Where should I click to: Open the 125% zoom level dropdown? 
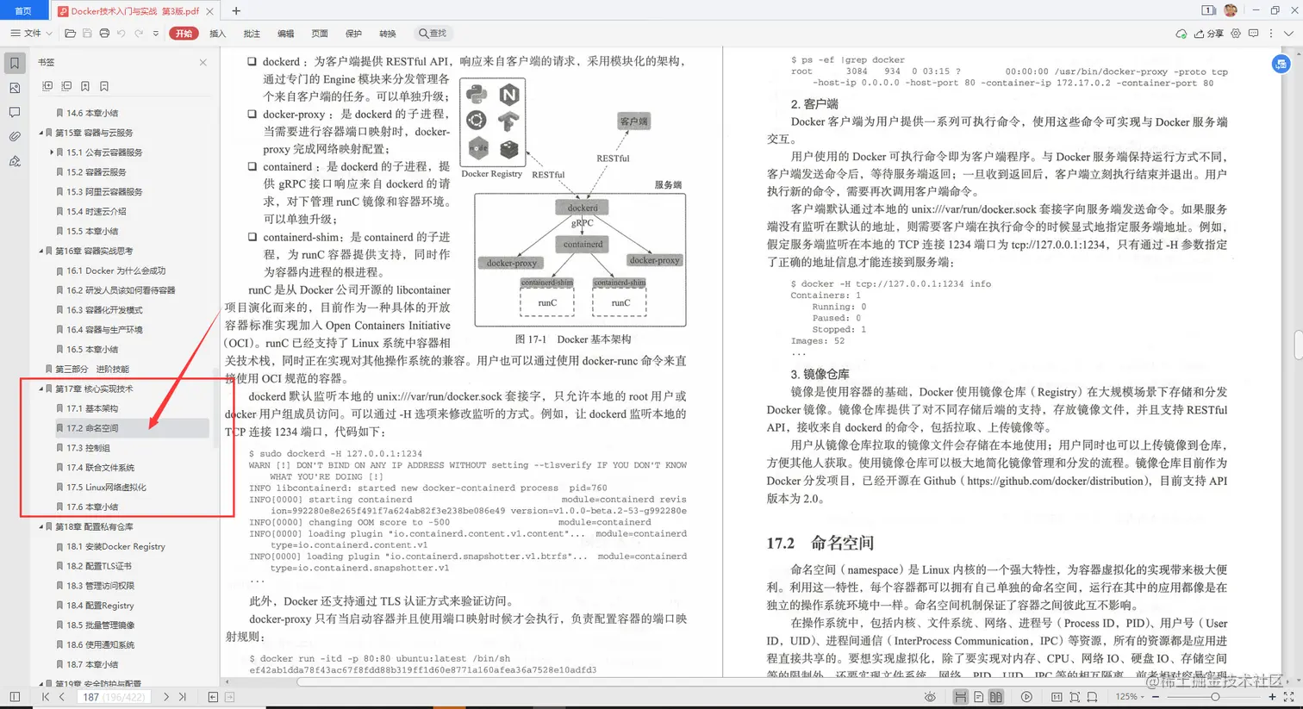click(x=1133, y=696)
